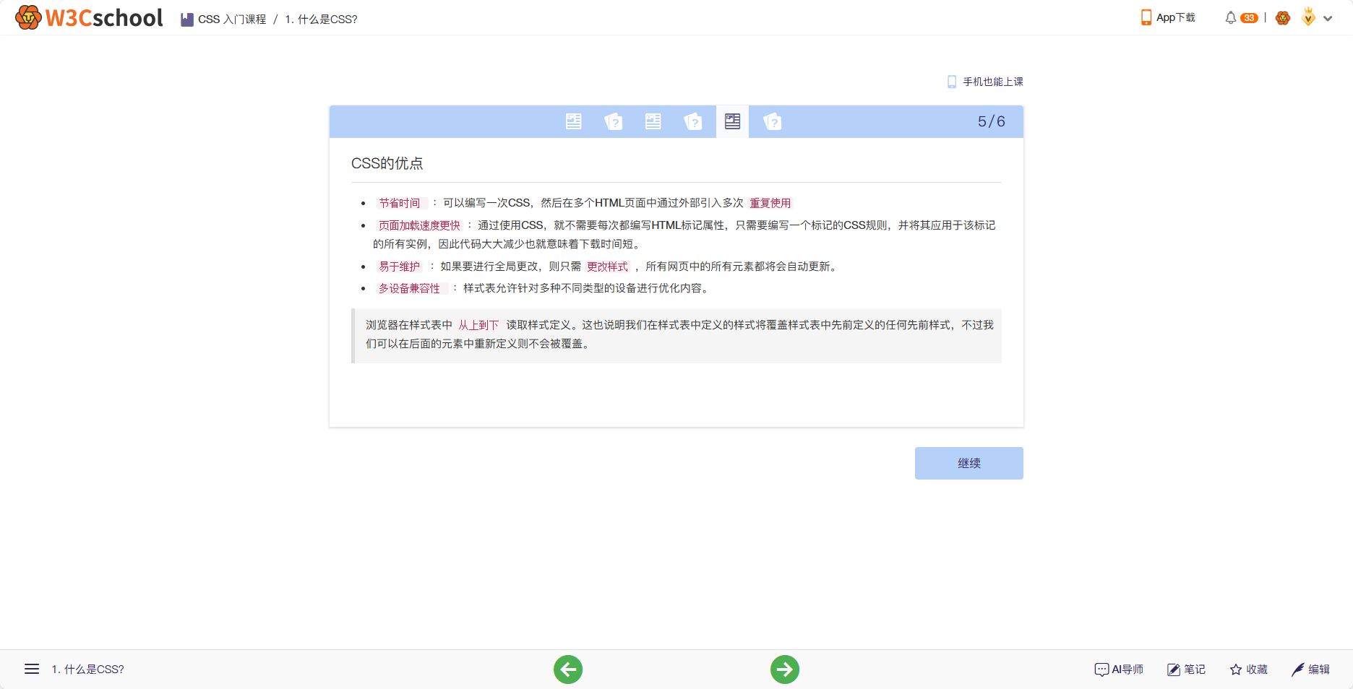Click the 继续 button
Image resolution: width=1353 pixels, height=689 pixels.
pyautogui.click(x=968, y=463)
